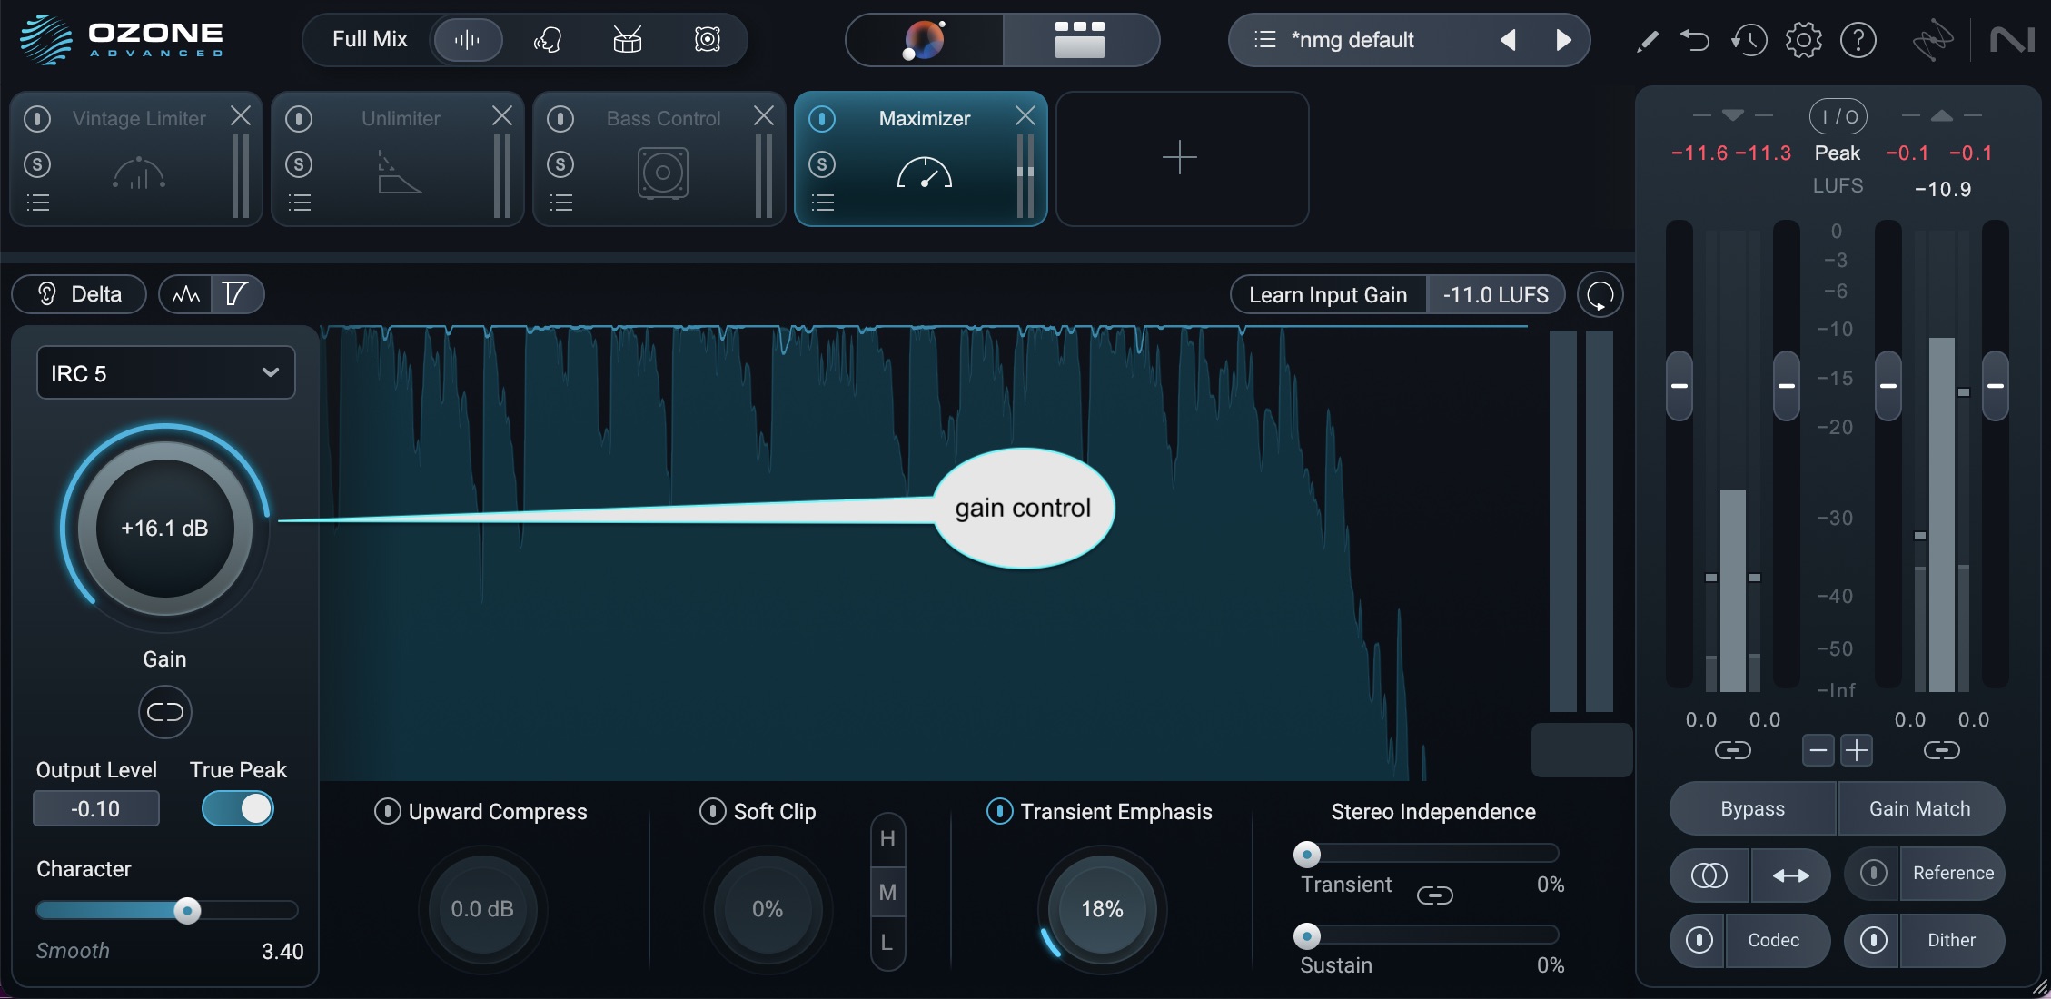Screen dimensions: 2051x999
Task: Toggle the I/O meter button
Action: click(x=1838, y=116)
